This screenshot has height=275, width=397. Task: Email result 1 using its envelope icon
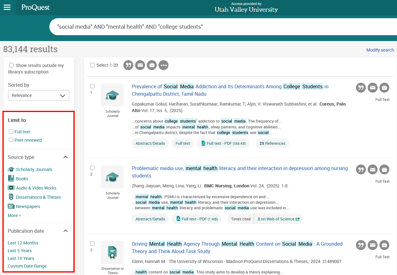pyautogui.click(x=373, y=88)
